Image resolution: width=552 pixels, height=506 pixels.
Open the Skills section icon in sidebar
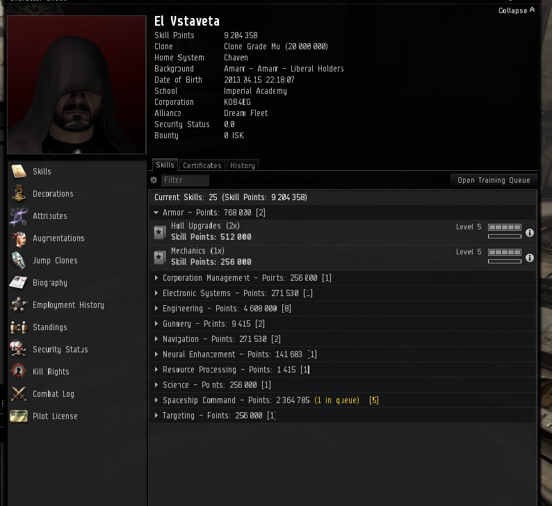[19, 172]
